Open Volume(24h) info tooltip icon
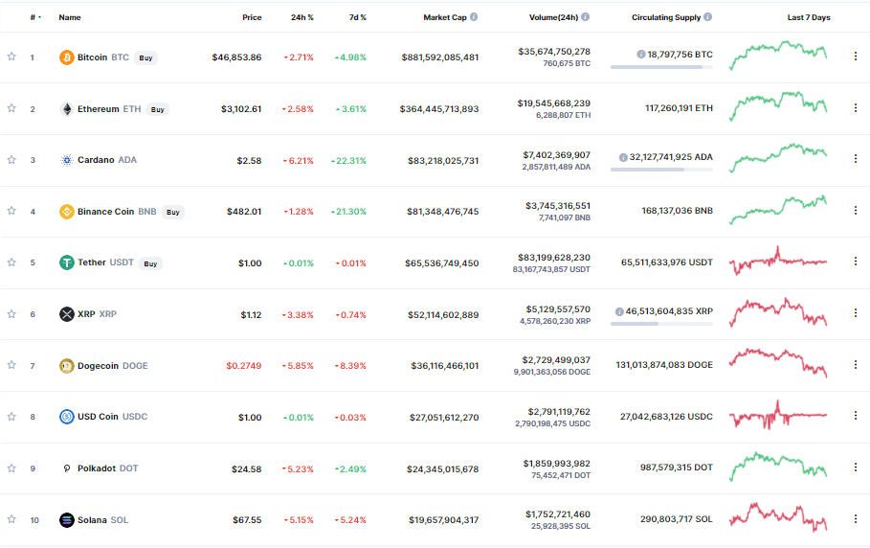The height and width of the screenshot is (548, 870). (x=586, y=17)
